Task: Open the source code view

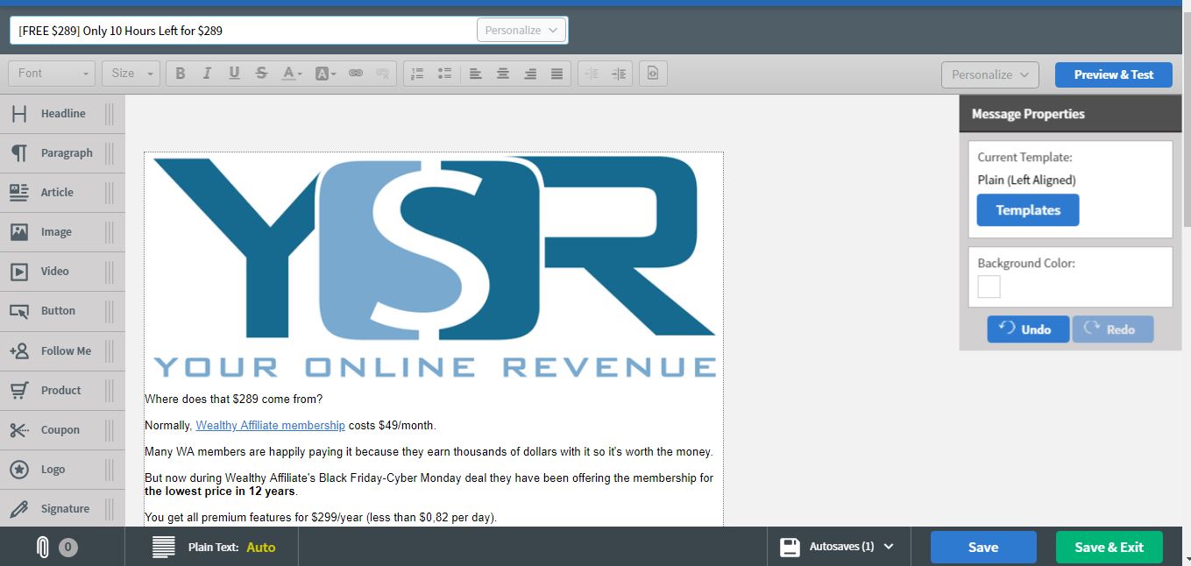Action: [653, 74]
